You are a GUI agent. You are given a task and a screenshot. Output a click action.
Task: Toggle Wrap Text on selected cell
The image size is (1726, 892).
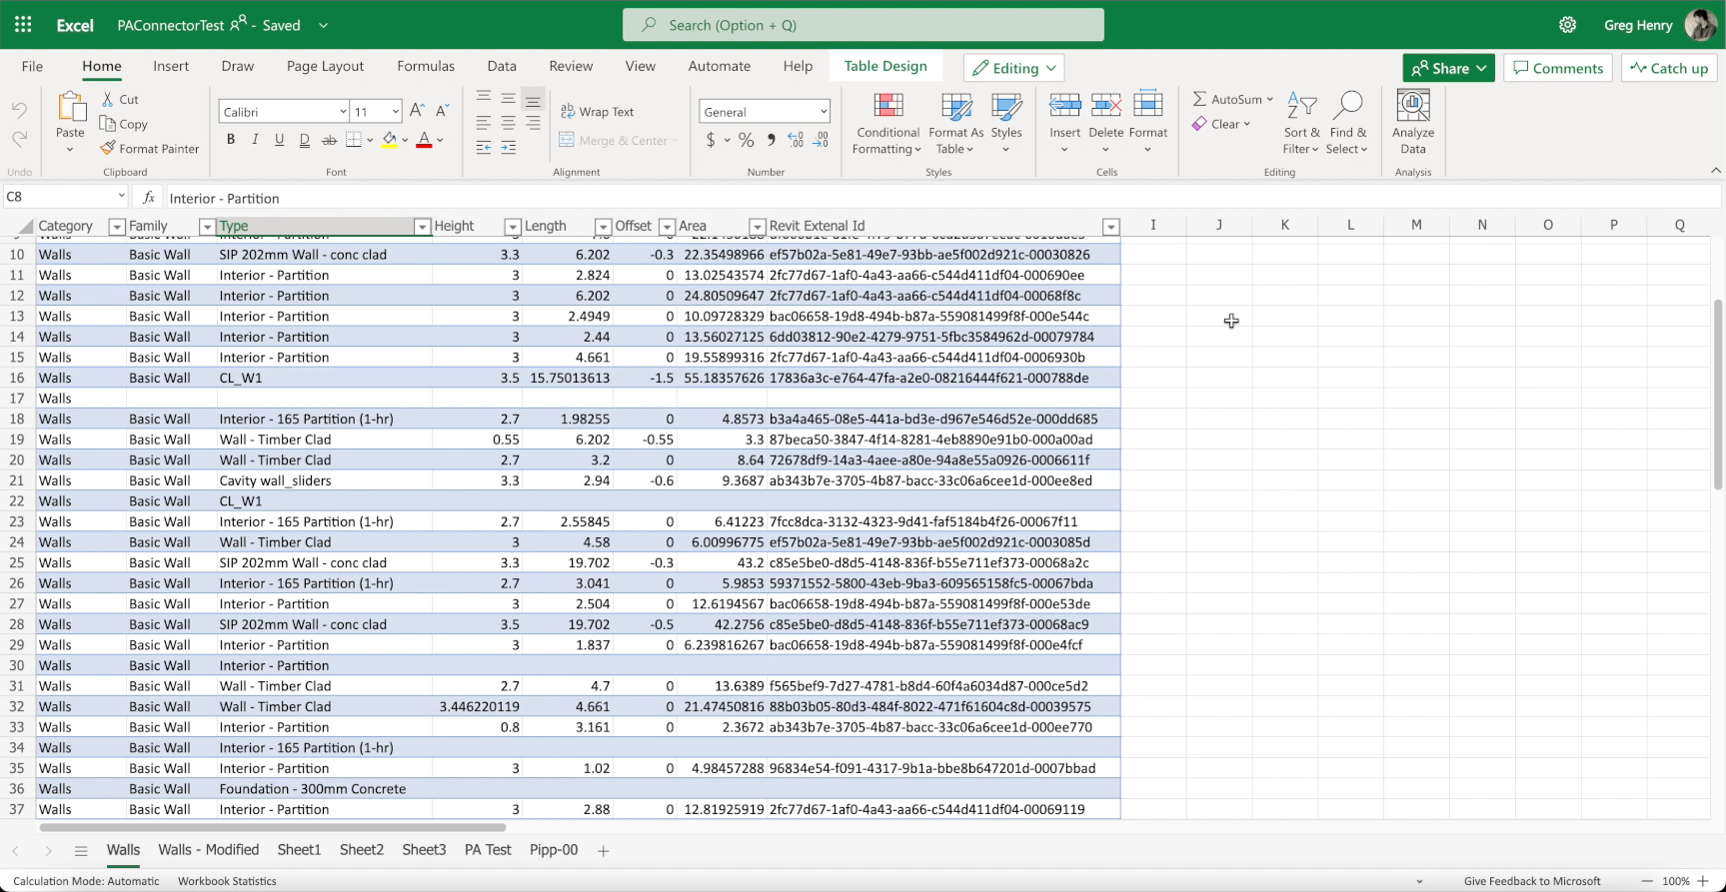597,112
